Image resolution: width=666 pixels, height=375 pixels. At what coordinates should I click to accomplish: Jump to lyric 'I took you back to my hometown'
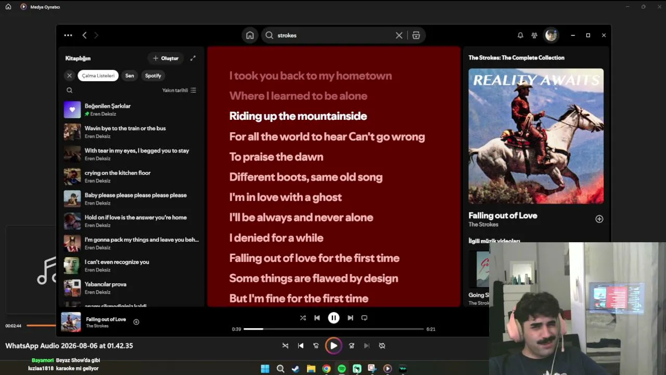click(311, 76)
